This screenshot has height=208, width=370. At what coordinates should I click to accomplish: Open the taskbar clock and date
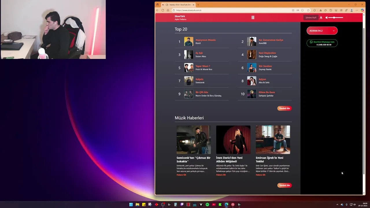(363, 205)
